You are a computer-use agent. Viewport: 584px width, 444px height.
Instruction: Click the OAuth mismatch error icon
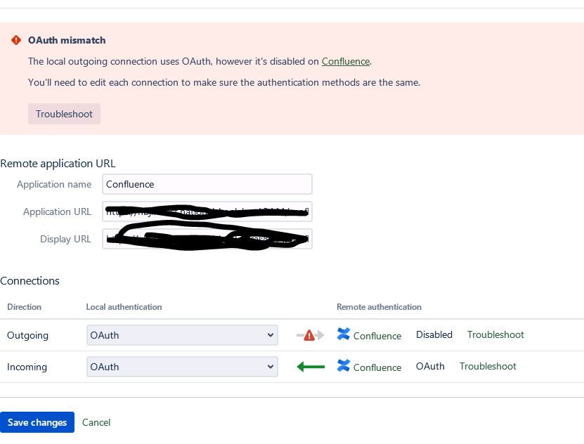(x=16, y=40)
